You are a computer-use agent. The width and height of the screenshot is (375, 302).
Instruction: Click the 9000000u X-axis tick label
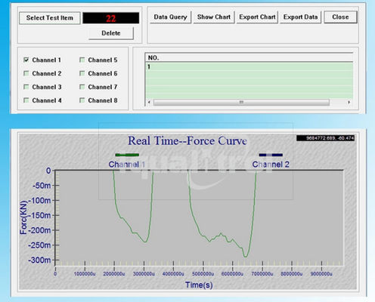click(x=321, y=274)
